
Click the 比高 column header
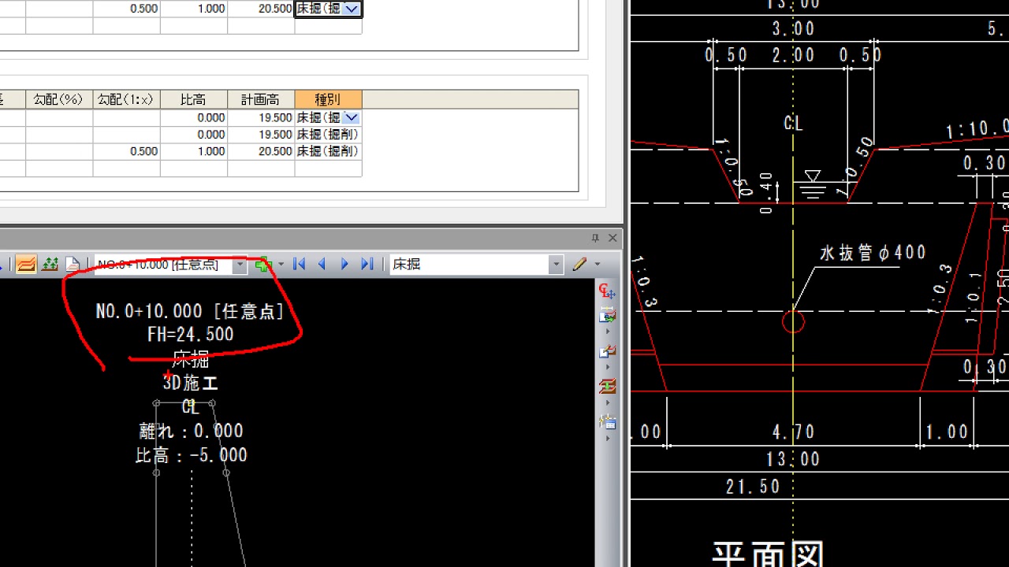point(194,100)
